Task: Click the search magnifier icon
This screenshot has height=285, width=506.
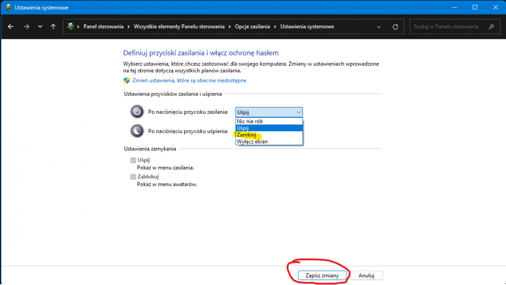Action: pos(491,27)
